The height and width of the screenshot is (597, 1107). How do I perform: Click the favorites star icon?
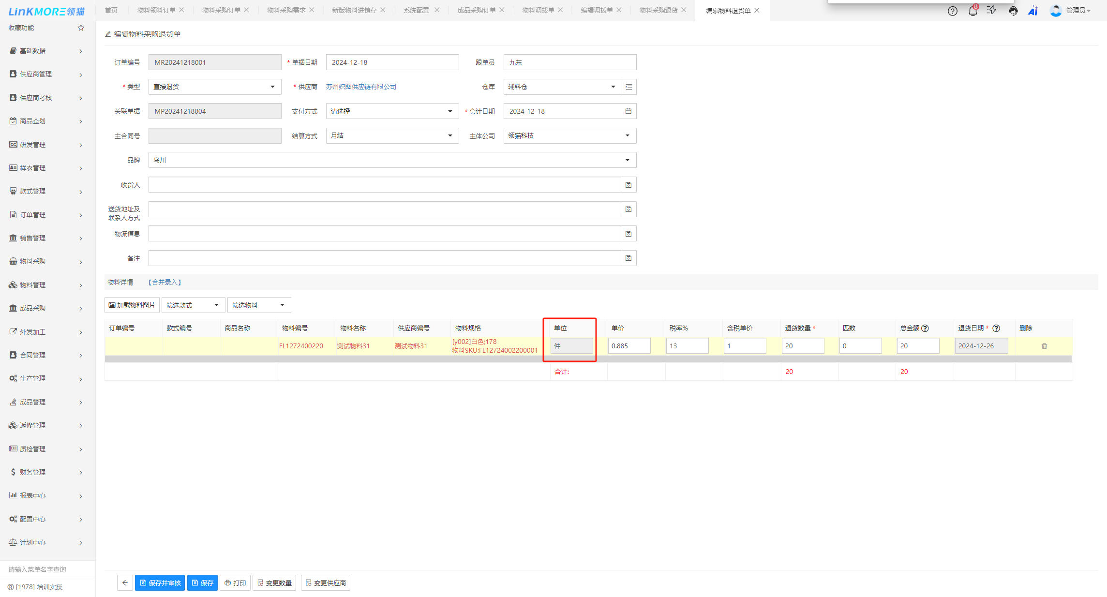(81, 28)
